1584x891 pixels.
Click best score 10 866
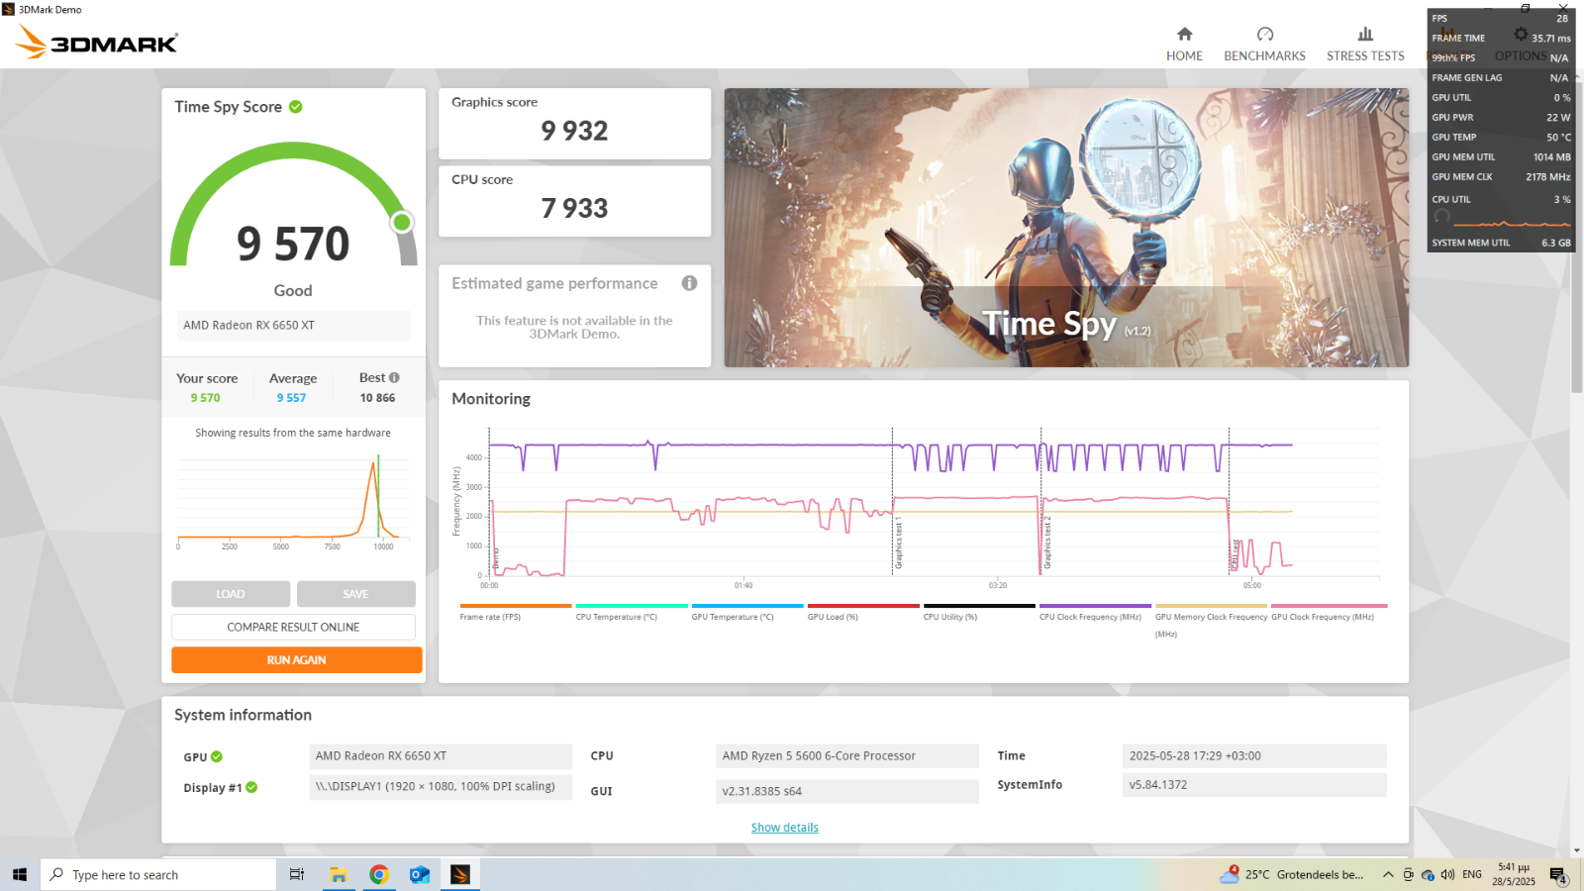[377, 398]
